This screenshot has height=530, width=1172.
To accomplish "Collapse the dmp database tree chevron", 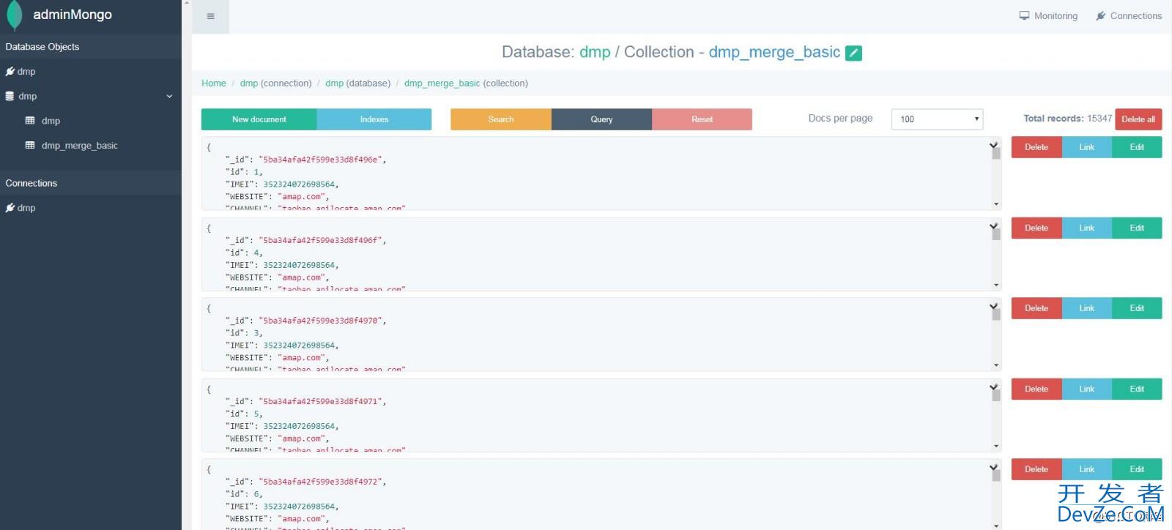I will (x=169, y=96).
